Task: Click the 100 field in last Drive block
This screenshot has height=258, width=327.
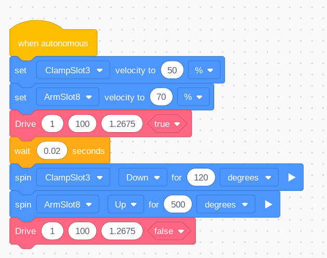Action: [x=82, y=231]
